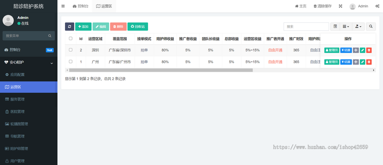The image size is (383, 165).
Task: Click the Id column header
Action: (81, 39)
